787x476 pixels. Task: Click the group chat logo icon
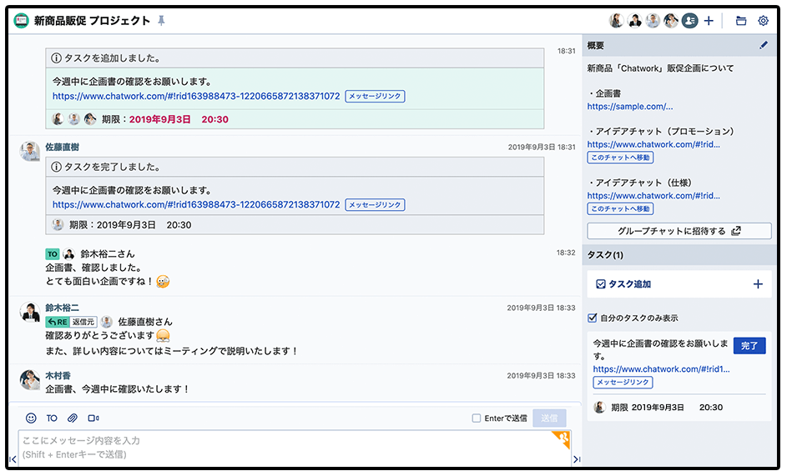[21, 21]
